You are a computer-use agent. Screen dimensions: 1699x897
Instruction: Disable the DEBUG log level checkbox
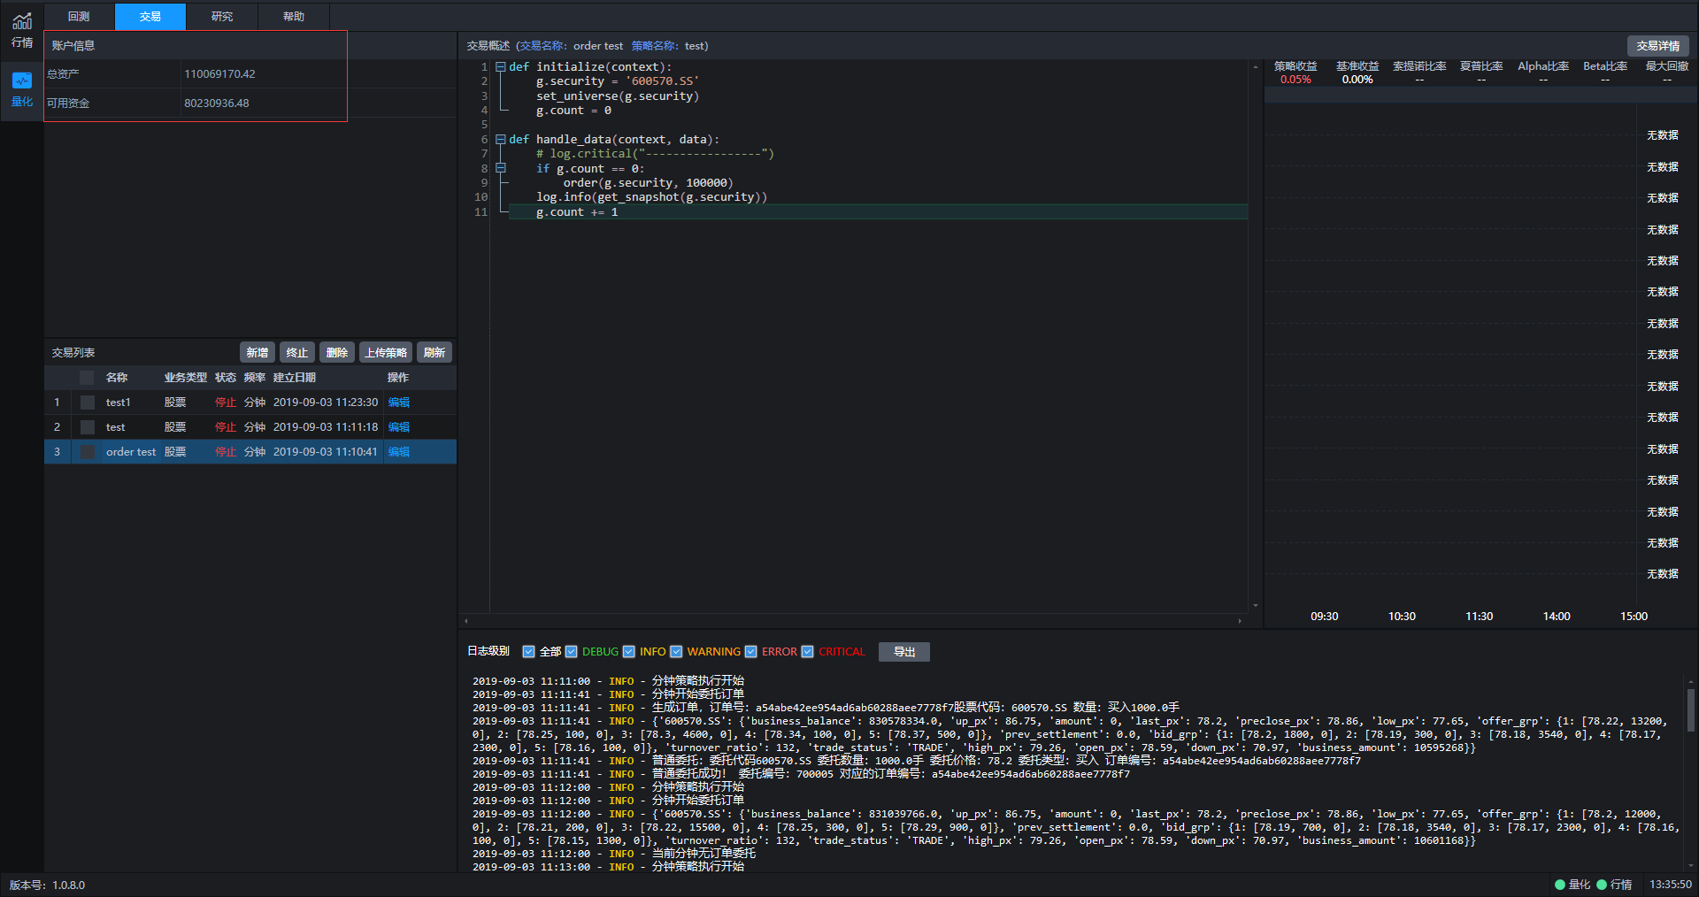click(x=572, y=652)
